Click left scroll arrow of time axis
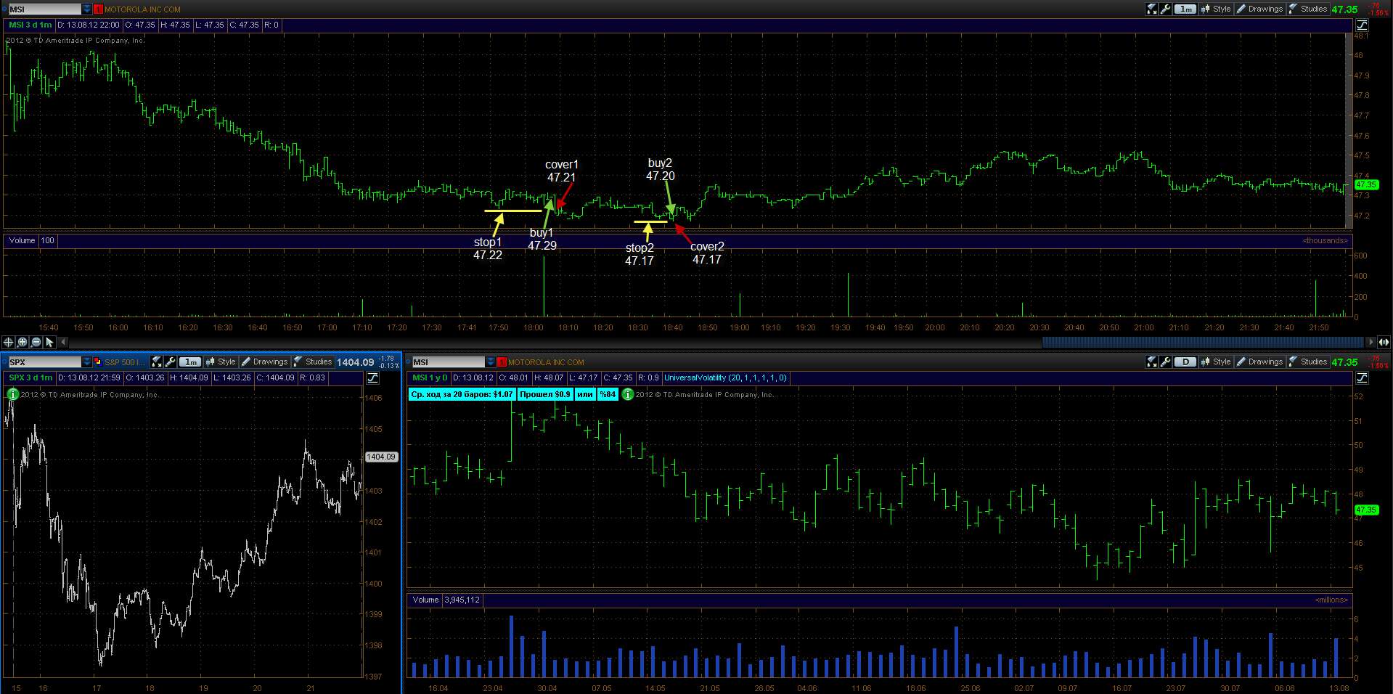Viewport: 1393px width, 694px height. 63,342
